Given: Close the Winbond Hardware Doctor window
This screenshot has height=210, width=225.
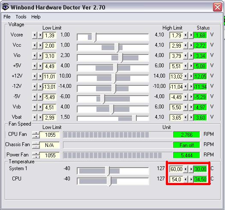Looking at the screenshot, I should [217, 7].
